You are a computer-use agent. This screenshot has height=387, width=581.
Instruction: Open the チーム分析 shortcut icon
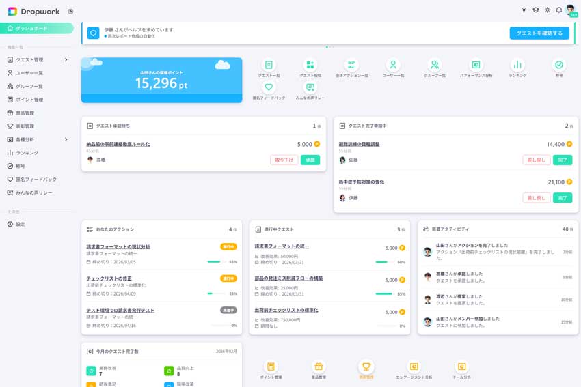point(461,367)
